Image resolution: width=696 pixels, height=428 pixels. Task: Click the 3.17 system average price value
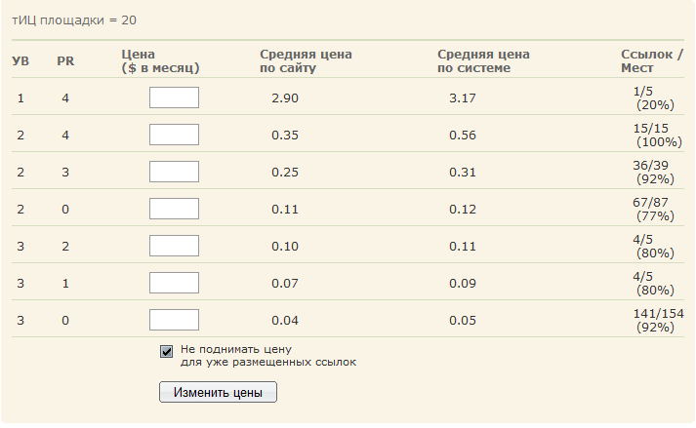[463, 98]
